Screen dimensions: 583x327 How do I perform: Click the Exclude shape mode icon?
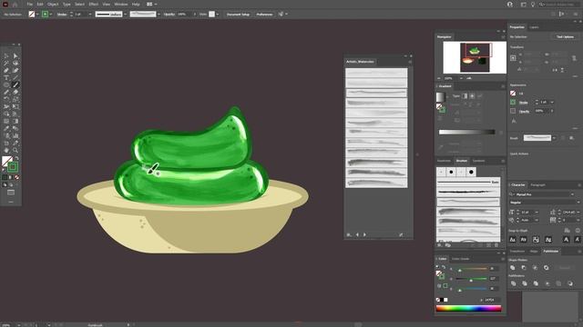click(547, 268)
